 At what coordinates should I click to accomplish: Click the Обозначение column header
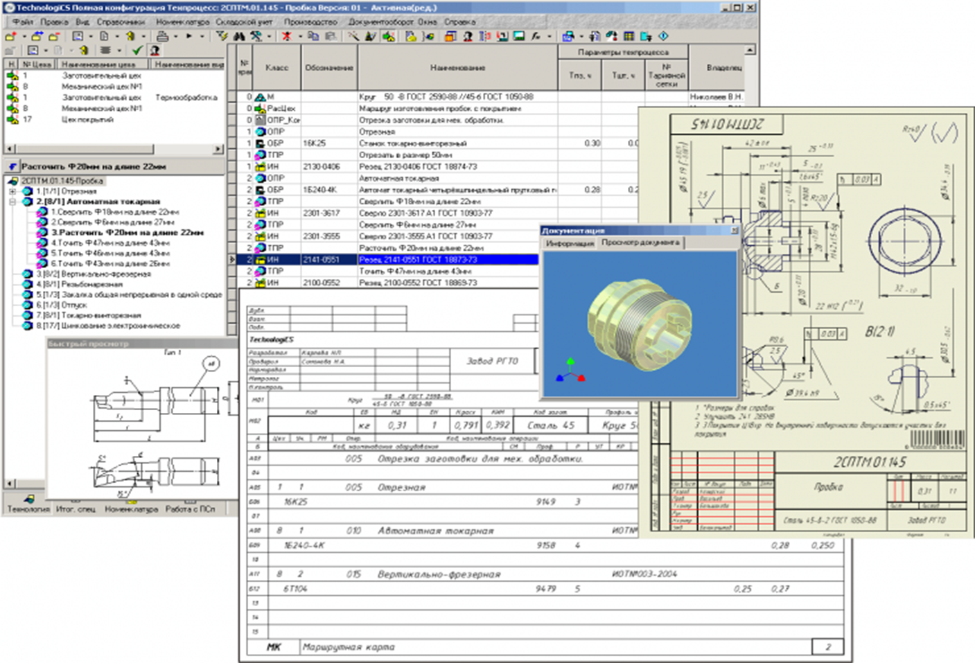329,67
